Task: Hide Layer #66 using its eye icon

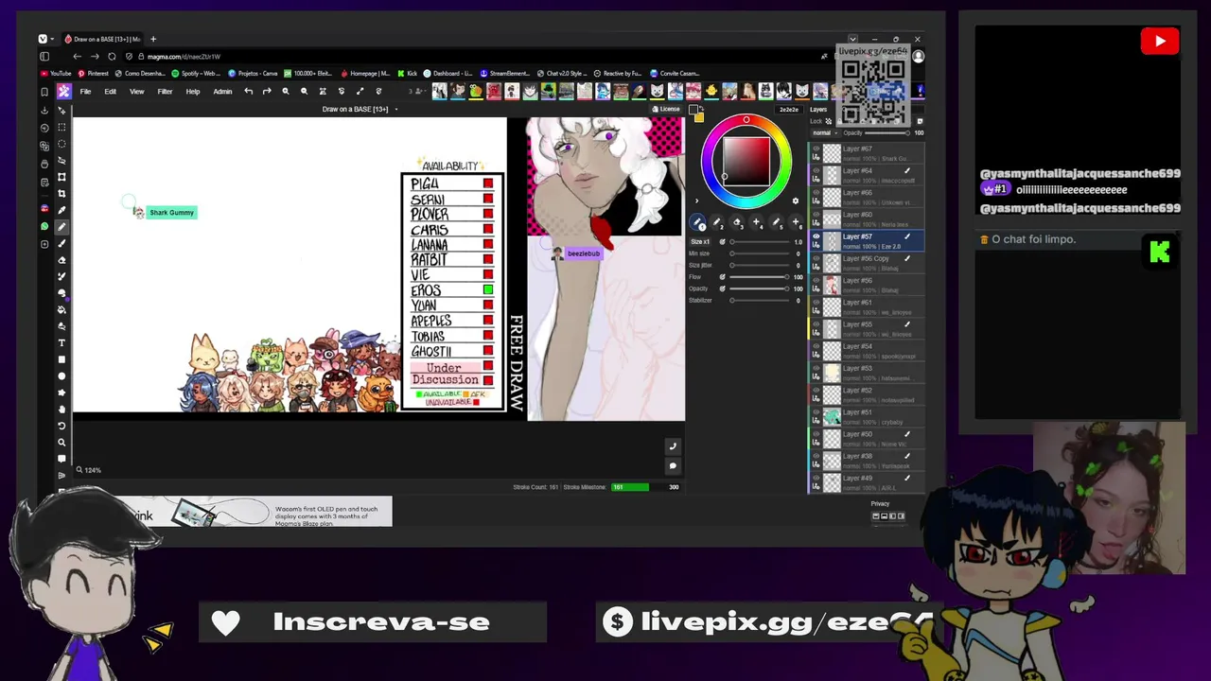Action: click(x=816, y=193)
